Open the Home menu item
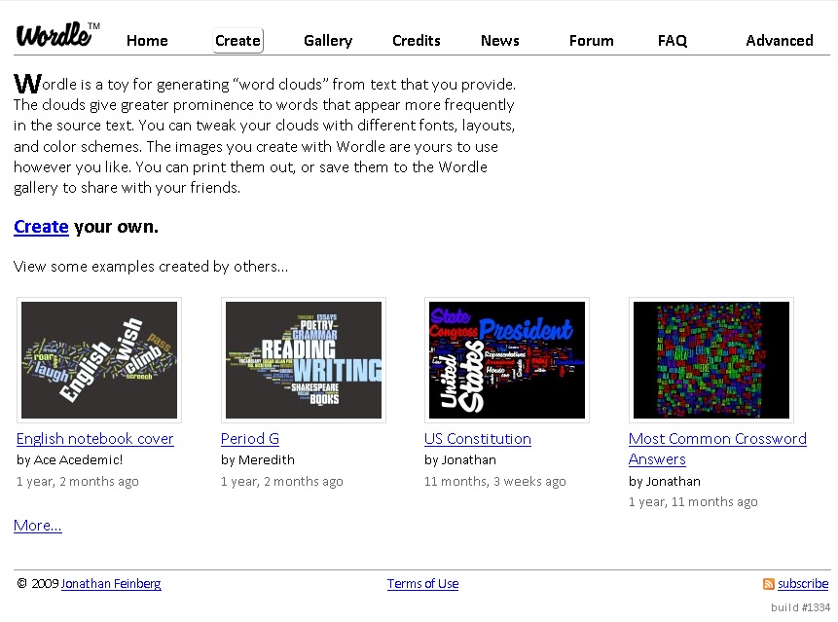Image resolution: width=838 pixels, height=622 pixels. 147,41
